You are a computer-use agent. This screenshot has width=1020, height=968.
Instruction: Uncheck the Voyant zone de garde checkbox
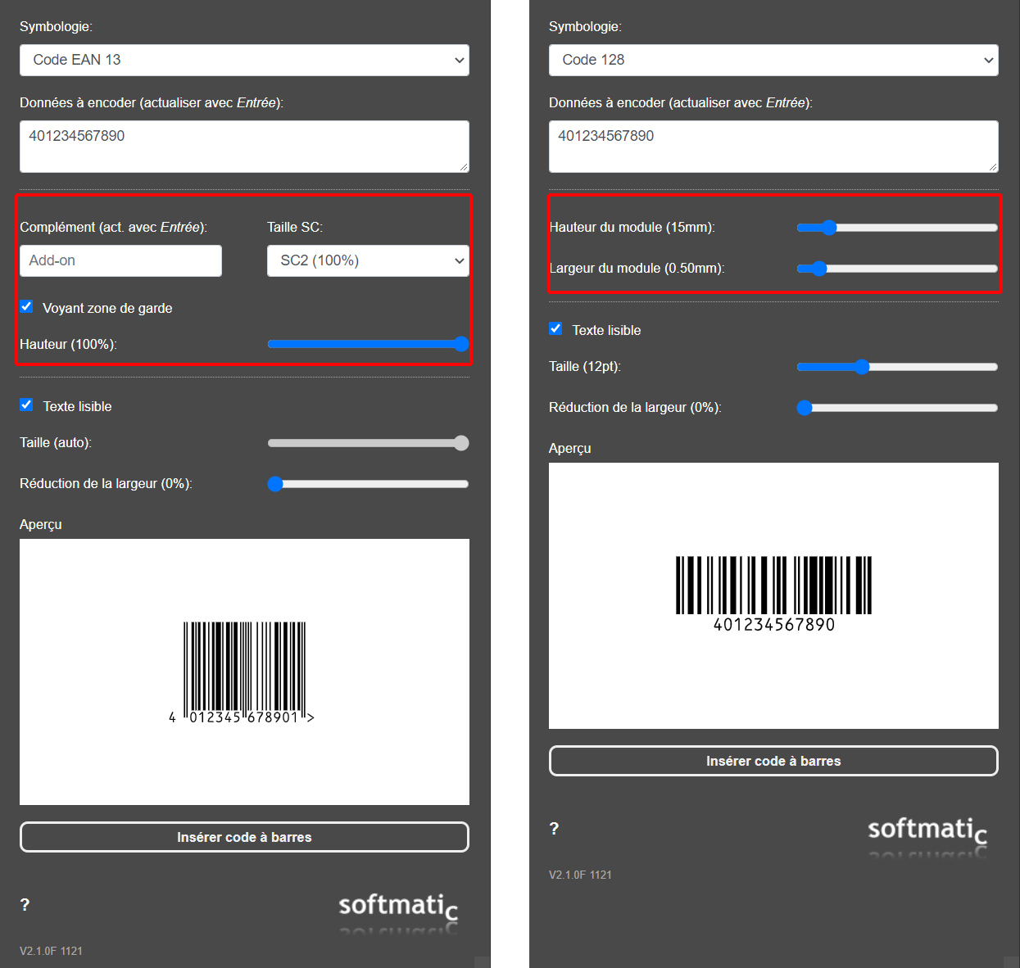pos(27,307)
